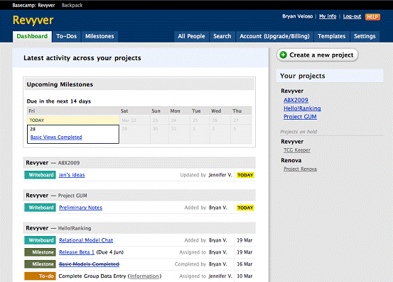The width and height of the screenshot is (393, 282).
Task: Click the TODAY cell in the calendar
Action: [x=73, y=120]
